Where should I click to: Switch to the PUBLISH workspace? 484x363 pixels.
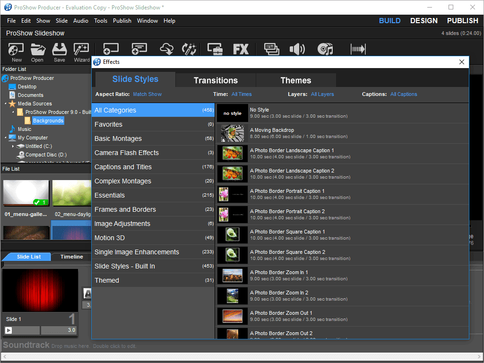463,21
